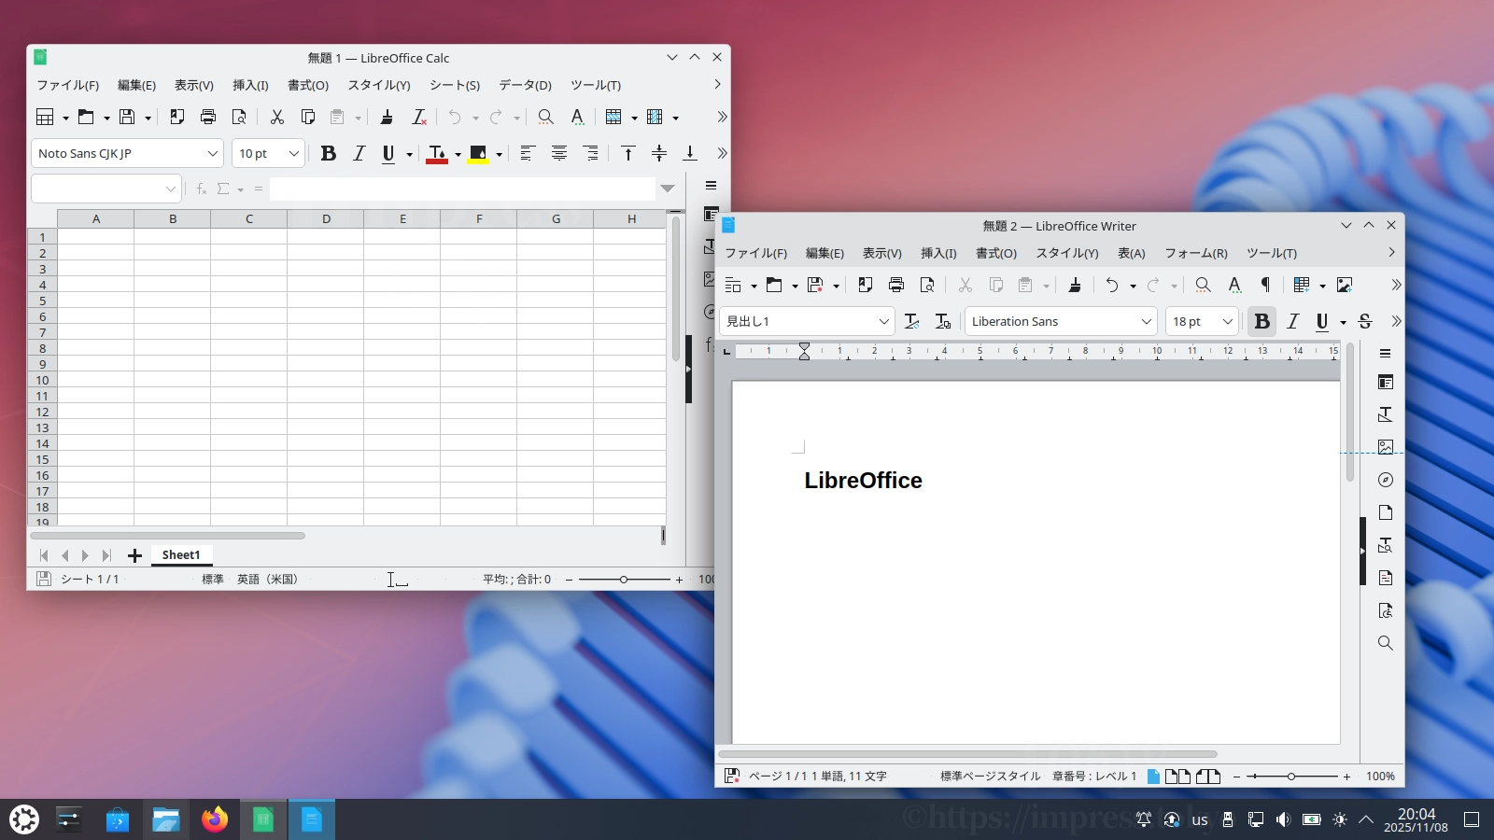The width and height of the screenshot is (1494, 840).
Task: Toggle Bold in Writer formatting bar
Action: point(1262,321)
